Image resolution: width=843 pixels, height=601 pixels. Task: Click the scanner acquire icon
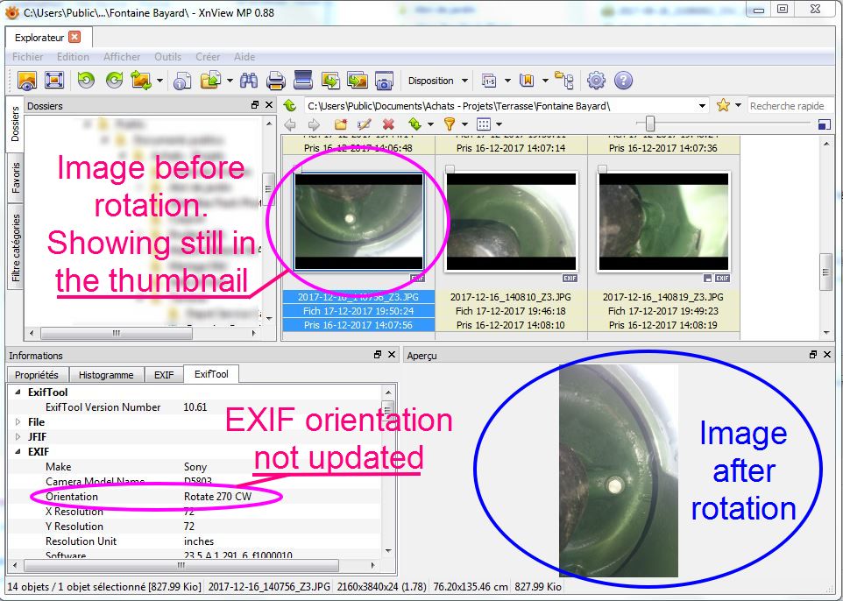(303, 81)
